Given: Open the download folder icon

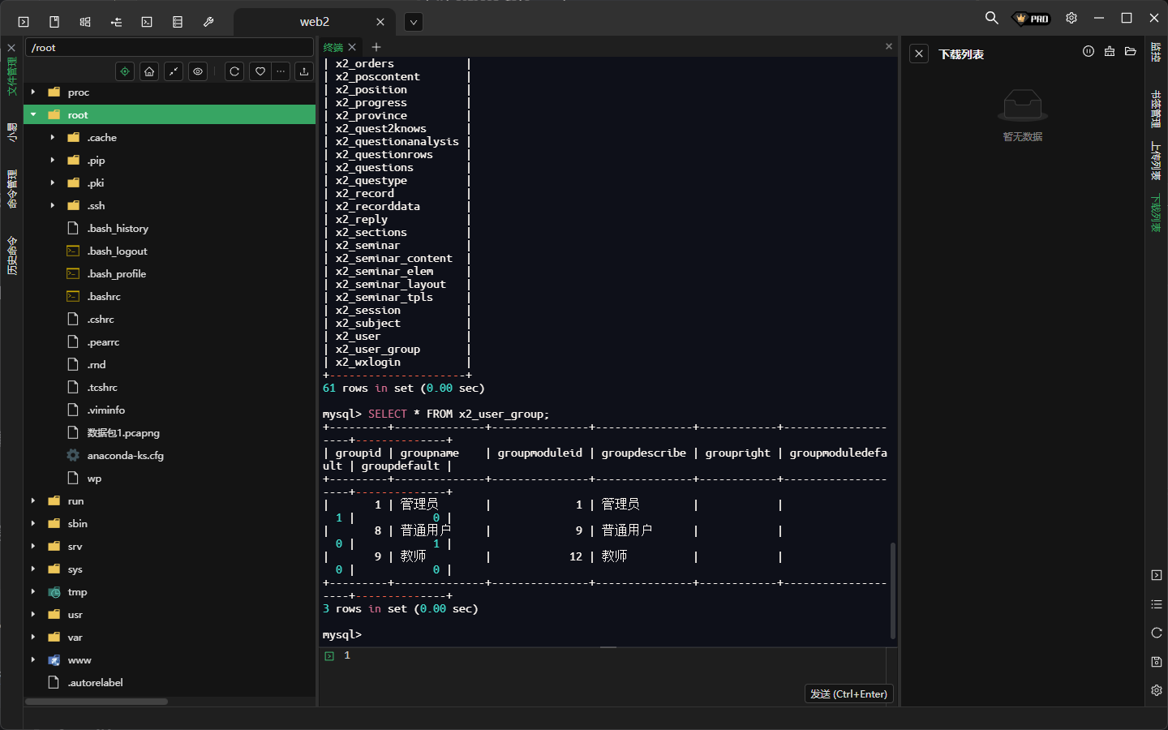Looking at the screenshot, I should click(x=1131, y=52).
